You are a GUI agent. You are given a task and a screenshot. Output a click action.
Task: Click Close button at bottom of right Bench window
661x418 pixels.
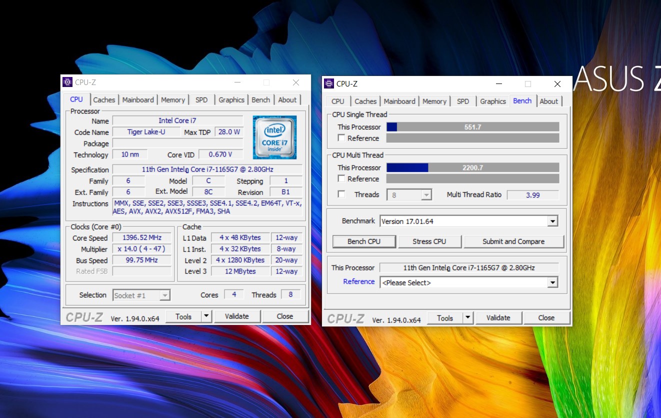point(546,317)
